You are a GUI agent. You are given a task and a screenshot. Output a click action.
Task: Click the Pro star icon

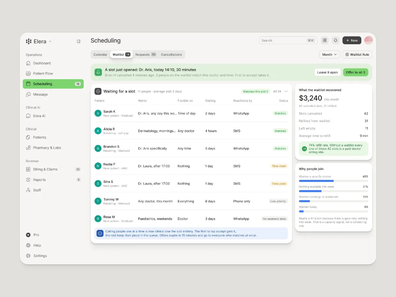[x=28, y=235]
